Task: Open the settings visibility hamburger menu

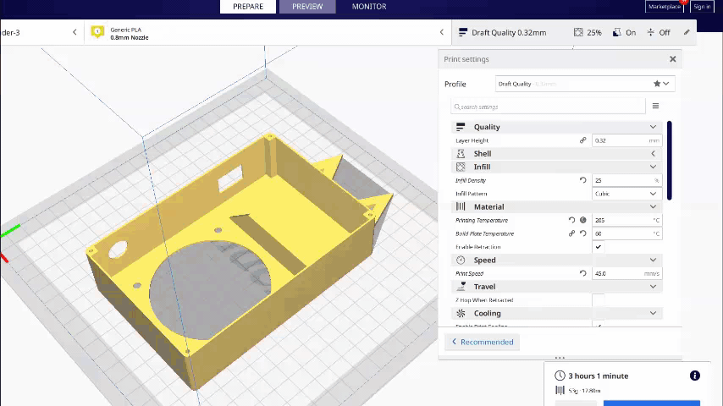Action: (x=655, y=106)
